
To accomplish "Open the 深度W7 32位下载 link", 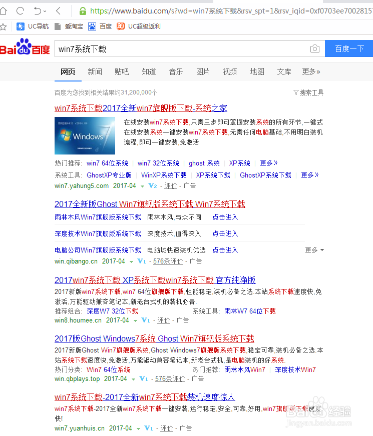I will point(112,311).
